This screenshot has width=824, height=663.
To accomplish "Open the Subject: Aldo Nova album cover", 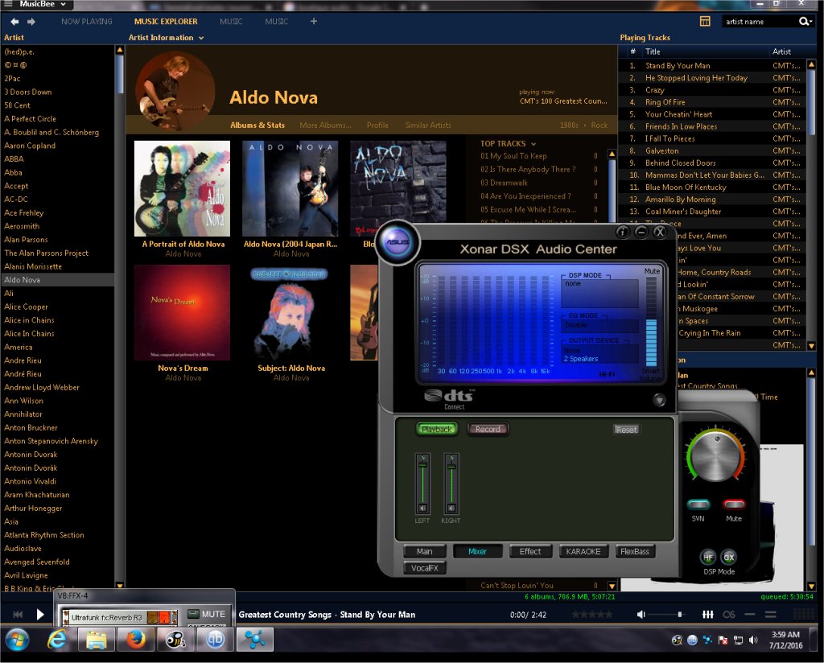I will [x=290, y=312].
